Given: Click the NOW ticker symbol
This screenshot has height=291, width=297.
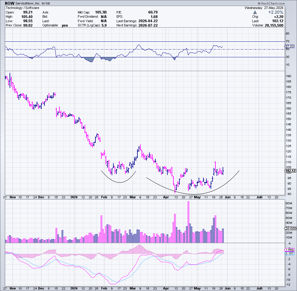Looking at the screenshot, I should pyautogui.click(x=10, y=3).
